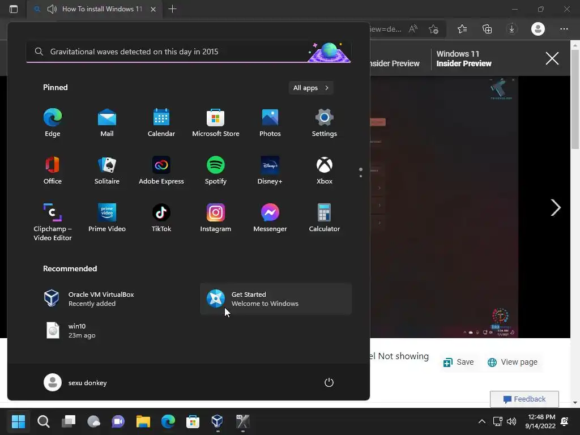Image resolution: width=580 pixels, height=435 pixels.
Task: Save the image in Bing viewer
Action: click(458, 362)
